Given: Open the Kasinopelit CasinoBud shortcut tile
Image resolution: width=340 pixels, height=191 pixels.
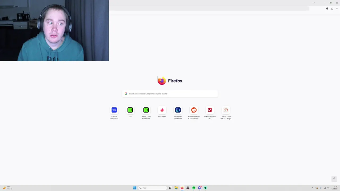Looking at the screenshot, I should pyautogui.click(x=178, y=110).
